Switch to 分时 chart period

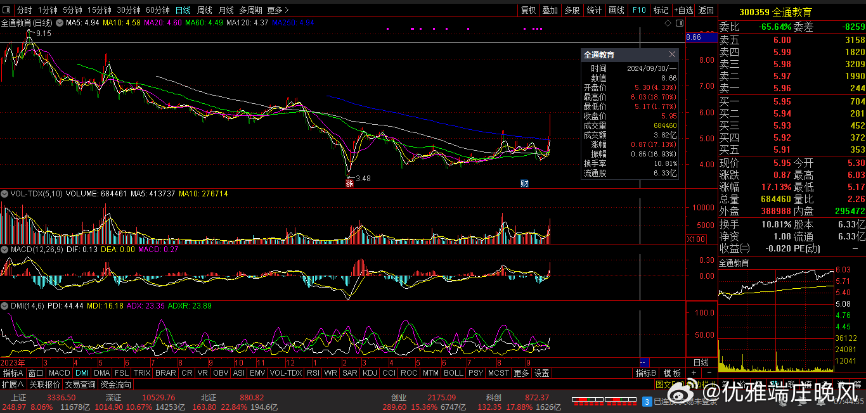pyautogui.click(x=24, y=10)
